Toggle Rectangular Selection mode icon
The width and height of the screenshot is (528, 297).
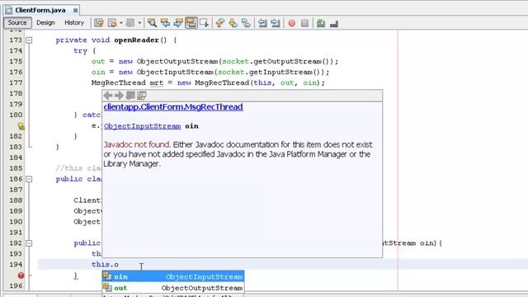click(x=204, y=23)
